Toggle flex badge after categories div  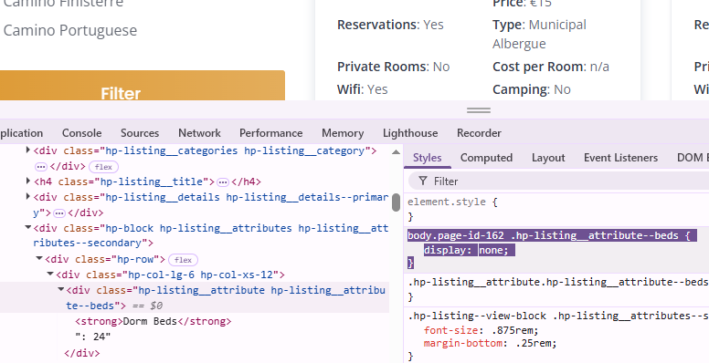pyautogui.click(x=103, y=167)
